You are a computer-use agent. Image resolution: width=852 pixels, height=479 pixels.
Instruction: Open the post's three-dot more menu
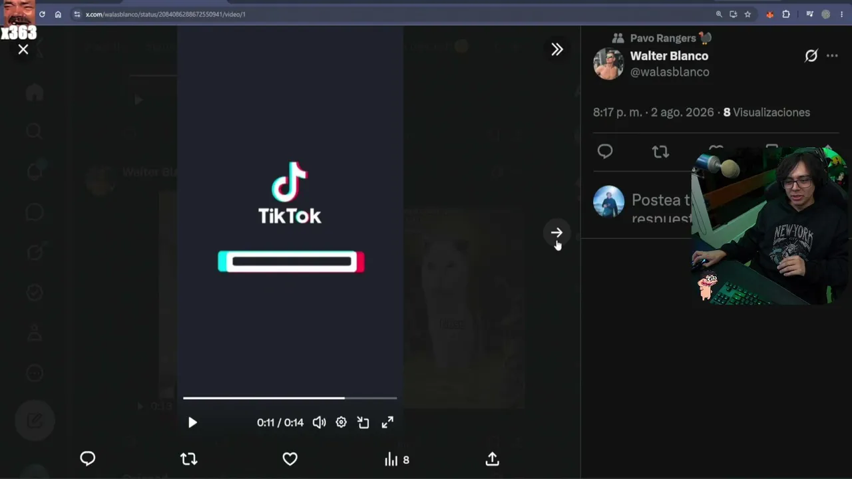pos(832,56)
